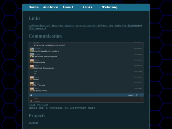Click avatar beside 'The one that looks like' message
The width and height of the screenshot is (172, 129).
pos(32,55)
